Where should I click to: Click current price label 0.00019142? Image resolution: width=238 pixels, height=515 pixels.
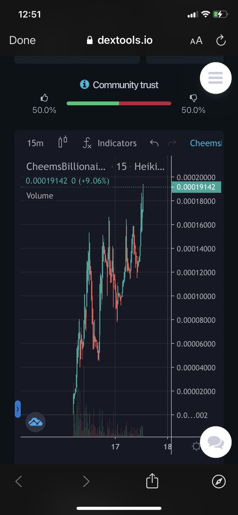(196, 187)
